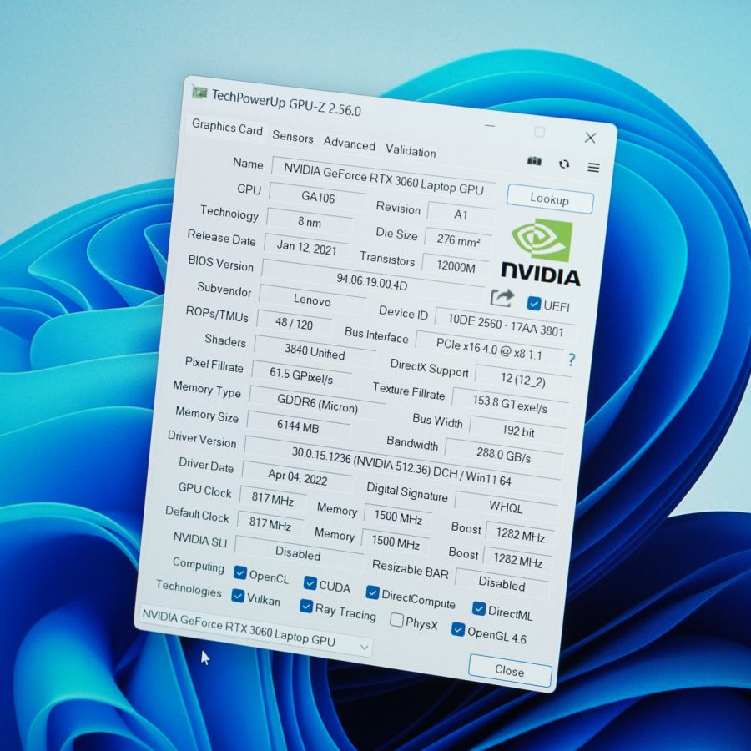
Task: Click the Bandwidth value 288.0 GB/s
Action: [x=503, y=455]
